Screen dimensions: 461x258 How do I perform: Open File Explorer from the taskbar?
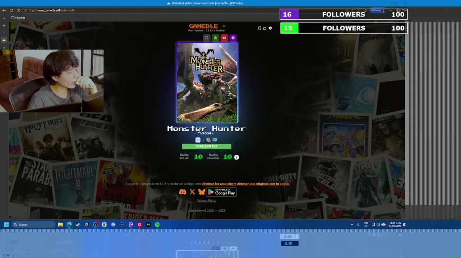(60, 225)
